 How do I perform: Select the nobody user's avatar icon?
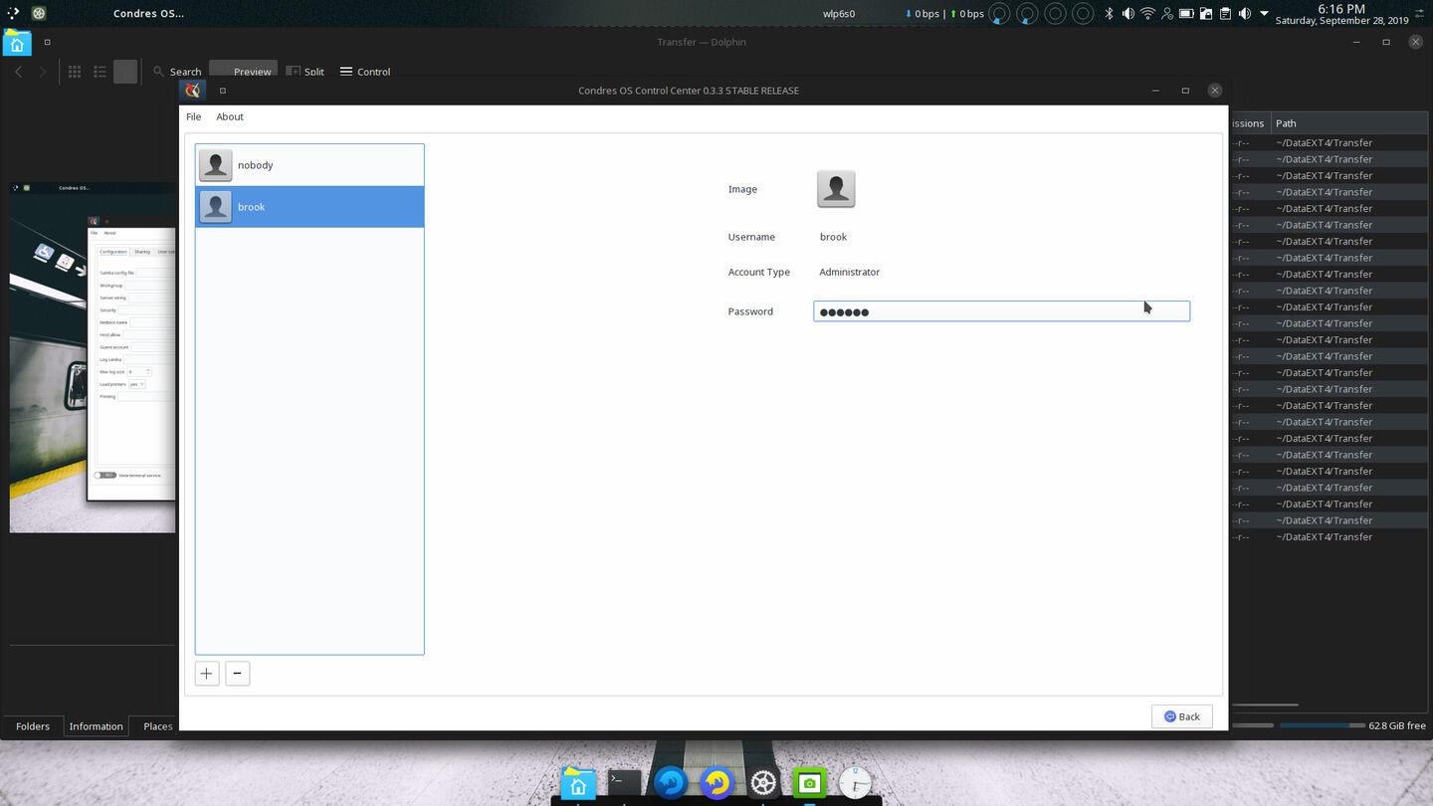(x=215, y=165)
